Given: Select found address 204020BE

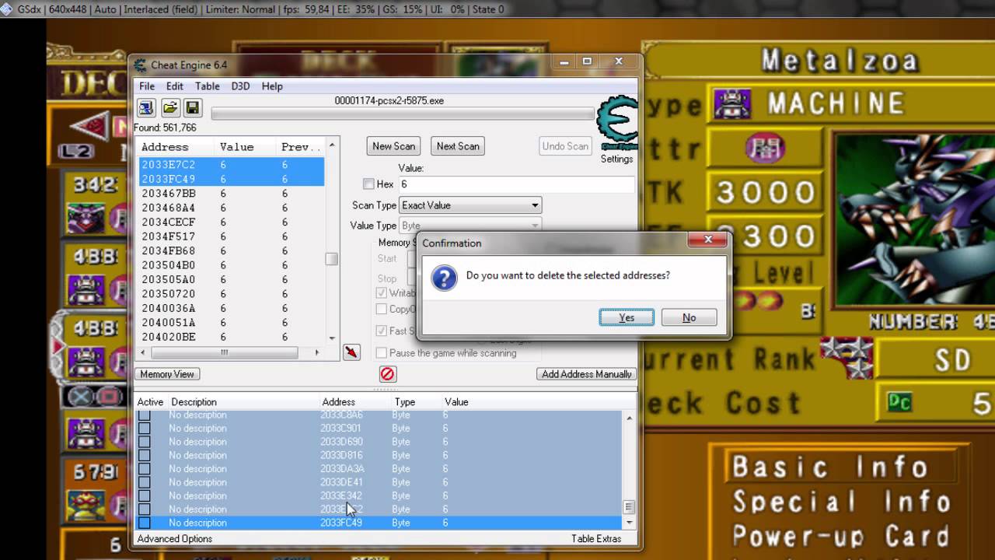Looking at the screenshot, I should (231, 337).
